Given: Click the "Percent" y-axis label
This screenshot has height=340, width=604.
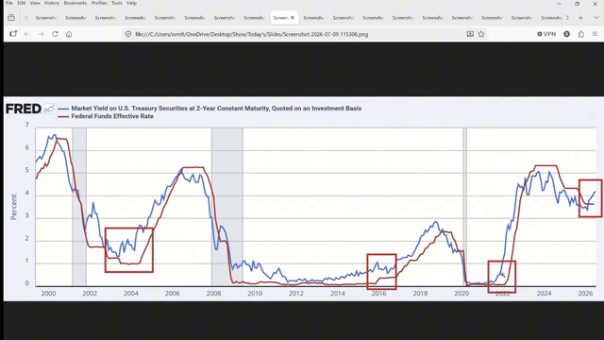Looking at the screenshot, I should point(14,207).
